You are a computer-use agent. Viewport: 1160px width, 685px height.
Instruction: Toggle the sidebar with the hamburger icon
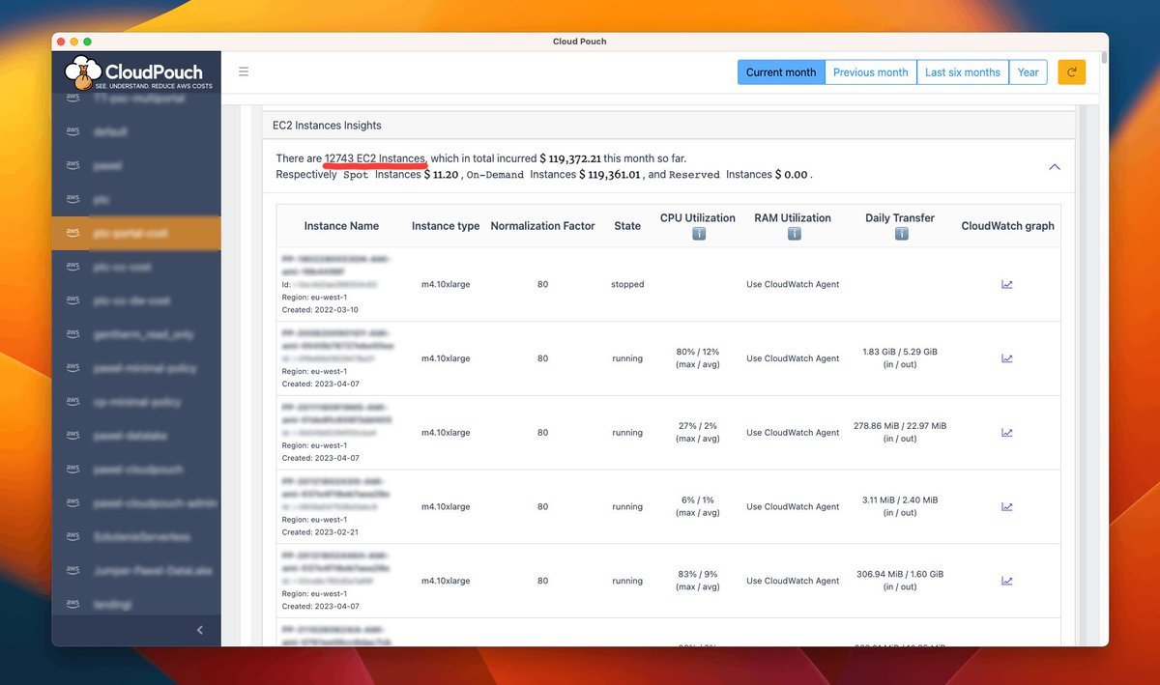point(244,71)
